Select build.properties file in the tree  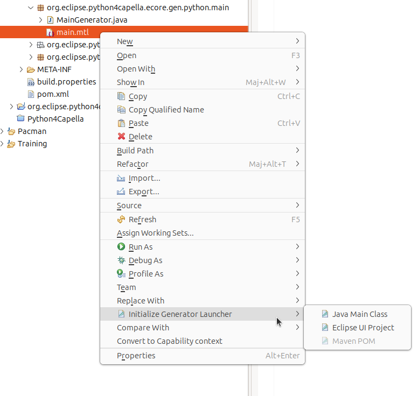66,82
